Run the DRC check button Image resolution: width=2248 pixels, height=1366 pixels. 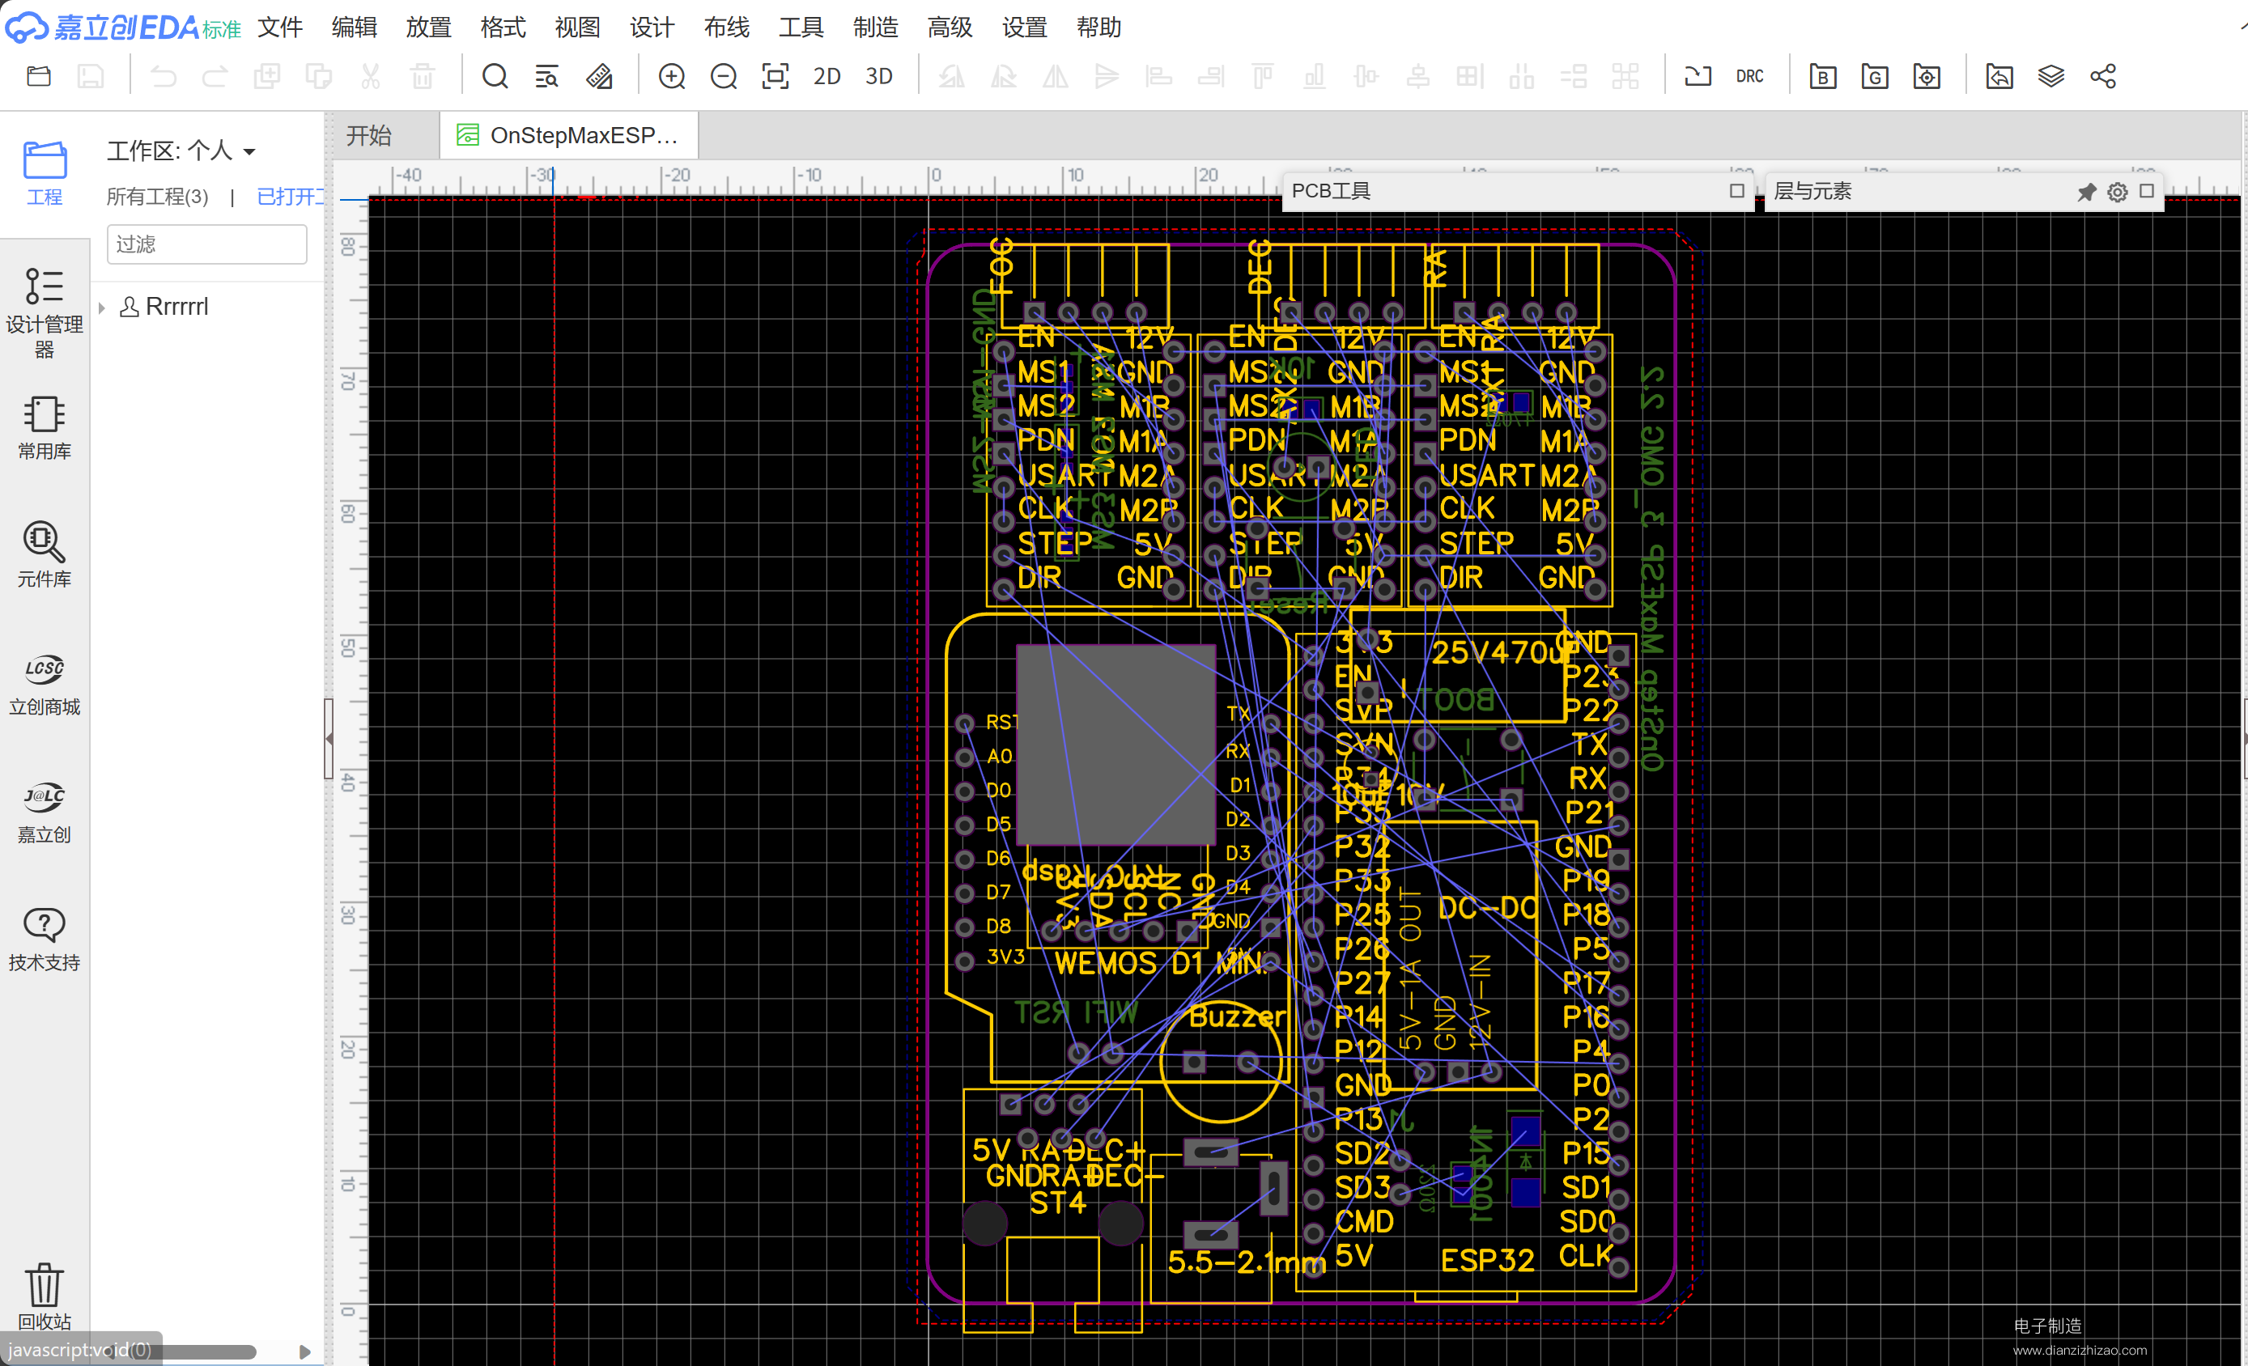pyautogui.click(x=1750, y=76)
